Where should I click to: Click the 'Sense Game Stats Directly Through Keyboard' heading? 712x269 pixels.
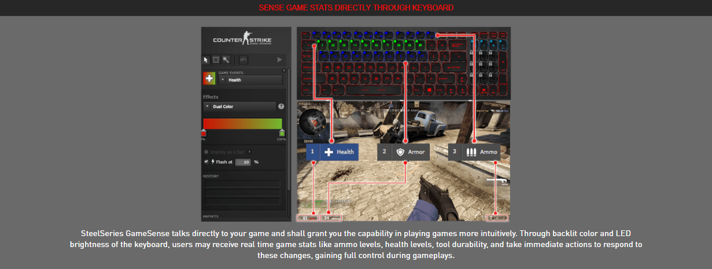pos(356,8)
